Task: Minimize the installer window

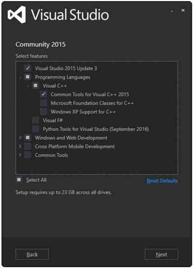Action: [172, 11]
